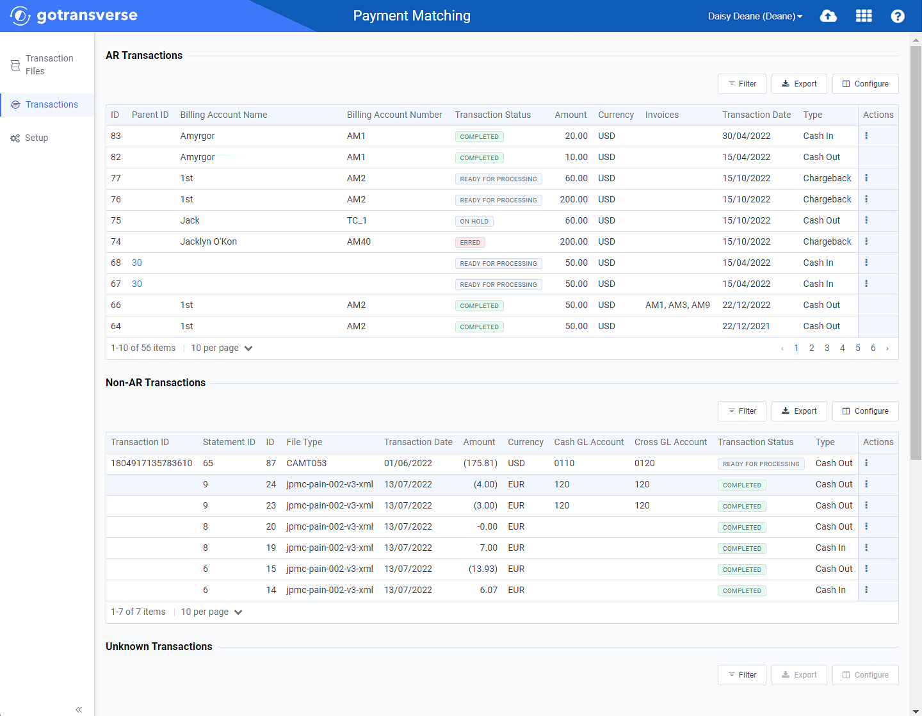Go to AR transactions page 6
Screen dimensions: 922x716
[x=873, y=348]
